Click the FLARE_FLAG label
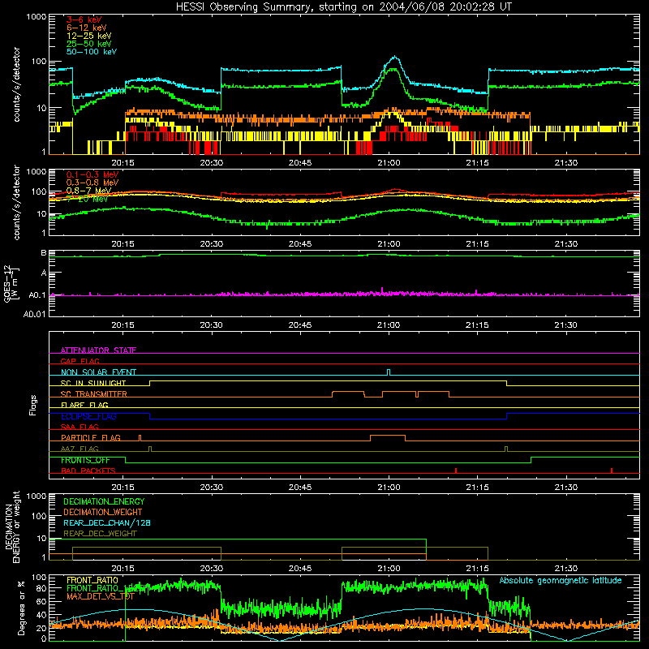This screenshot has width=649, height=649. tap(84, 405)
